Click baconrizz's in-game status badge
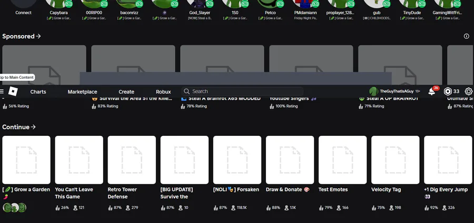Viewport: 474px width, 223px height. click(139, 4)
